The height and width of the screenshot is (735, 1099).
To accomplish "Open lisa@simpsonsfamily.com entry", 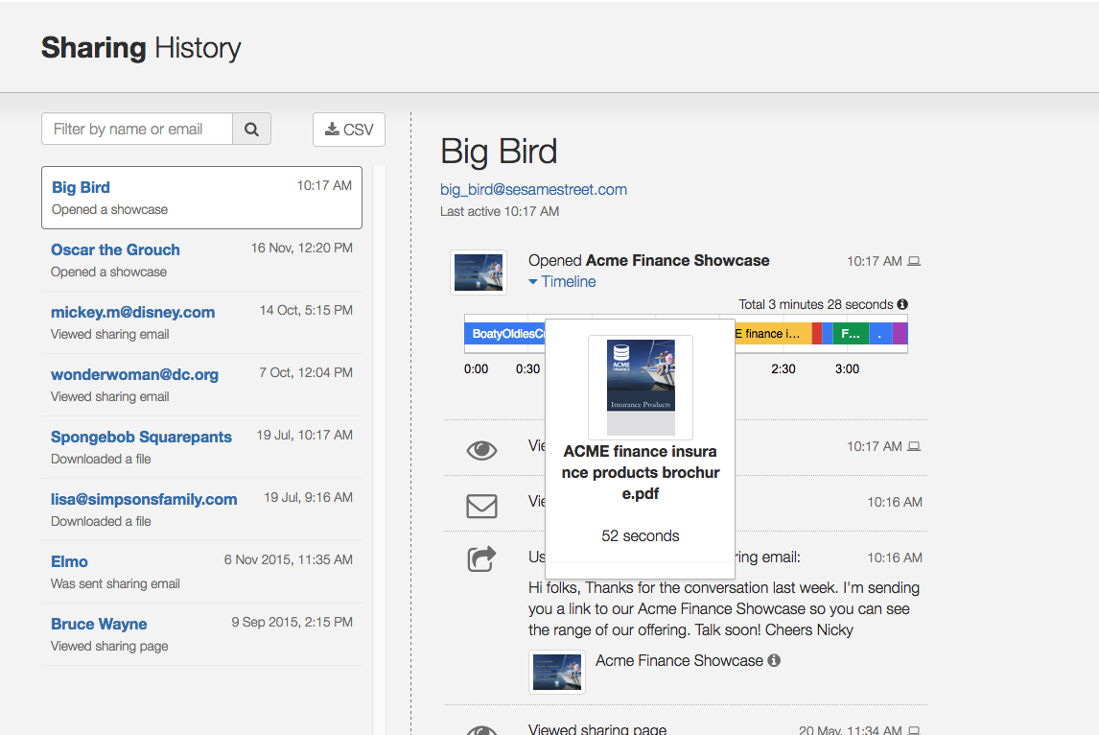I will point(201,510).
